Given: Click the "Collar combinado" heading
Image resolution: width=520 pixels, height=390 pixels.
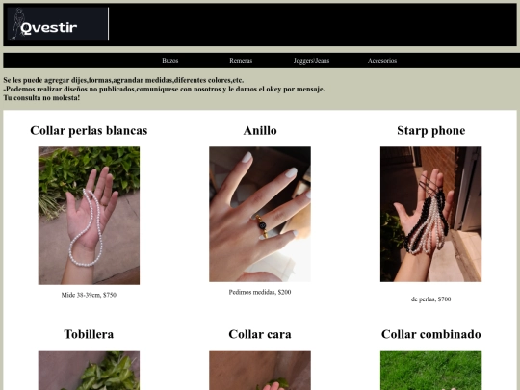Looking at the screenshot, I should point(430,334).
